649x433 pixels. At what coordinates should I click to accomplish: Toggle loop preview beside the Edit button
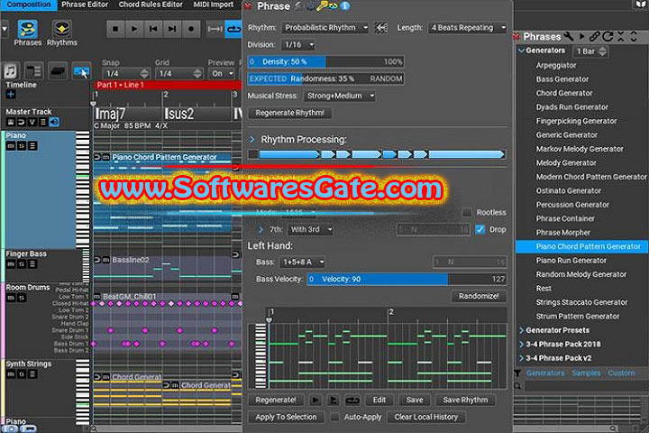pyautogui.click(x=352, y=400)
